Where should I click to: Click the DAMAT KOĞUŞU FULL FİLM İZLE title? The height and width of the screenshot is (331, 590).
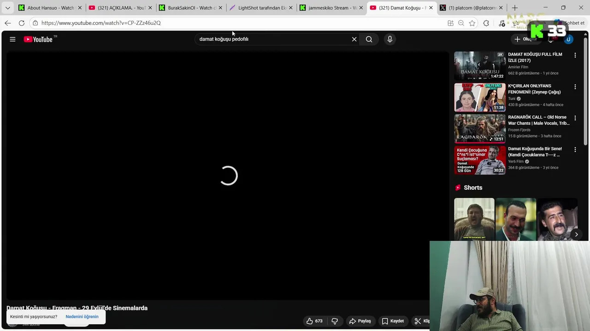535,57
